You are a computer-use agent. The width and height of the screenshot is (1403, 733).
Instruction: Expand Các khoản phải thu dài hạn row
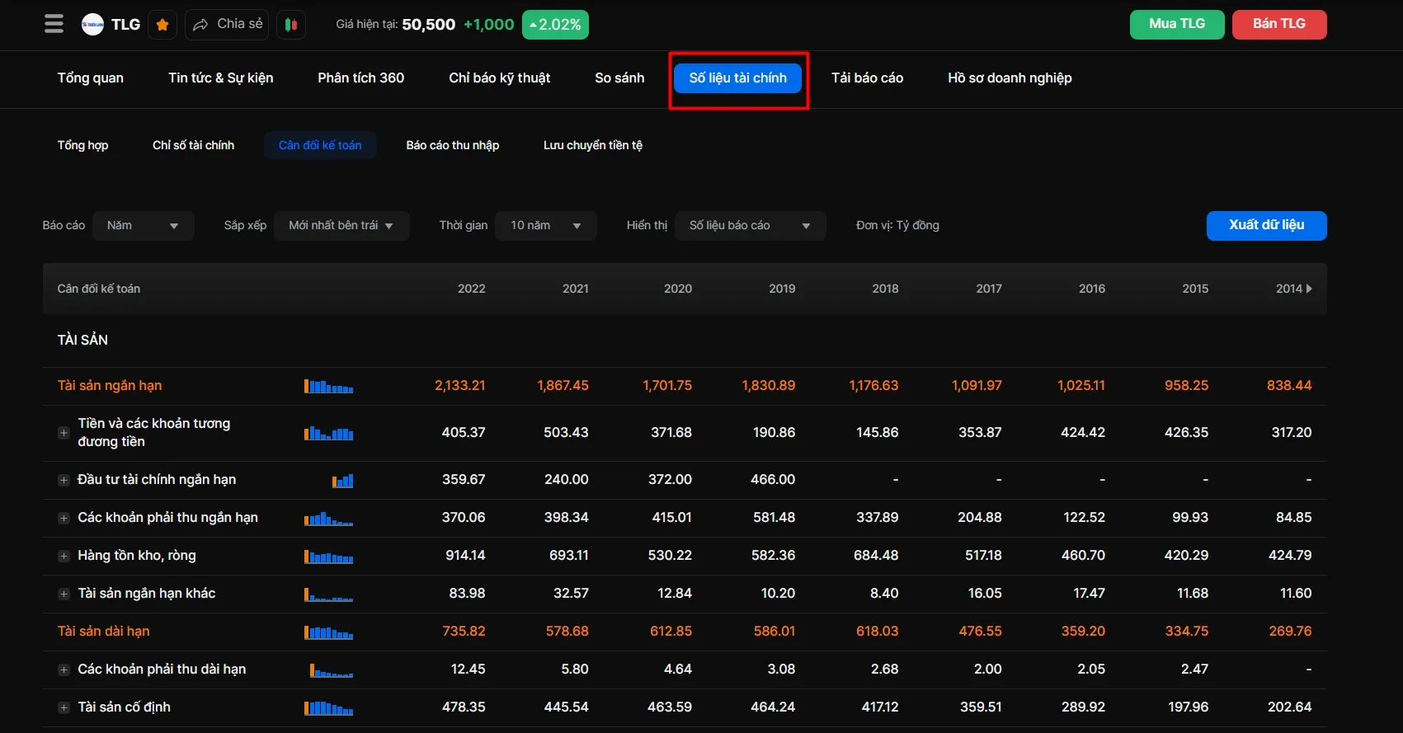64,670
